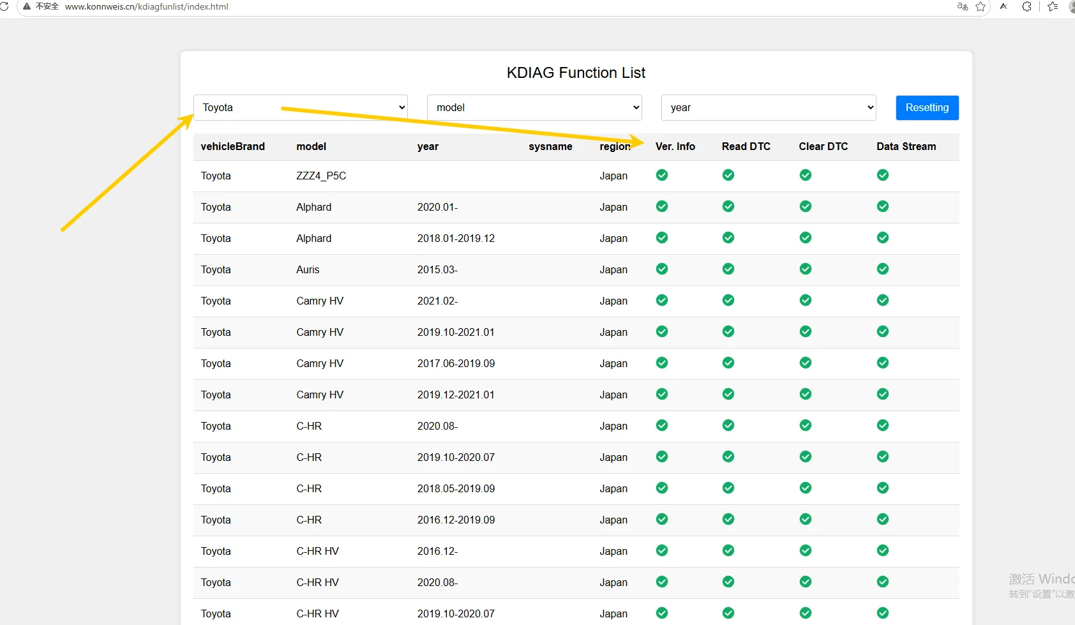1075x625 pixels.
Task: Click Data Stream checkmark for Alphard 2020.01-
Action: (883, 206)
